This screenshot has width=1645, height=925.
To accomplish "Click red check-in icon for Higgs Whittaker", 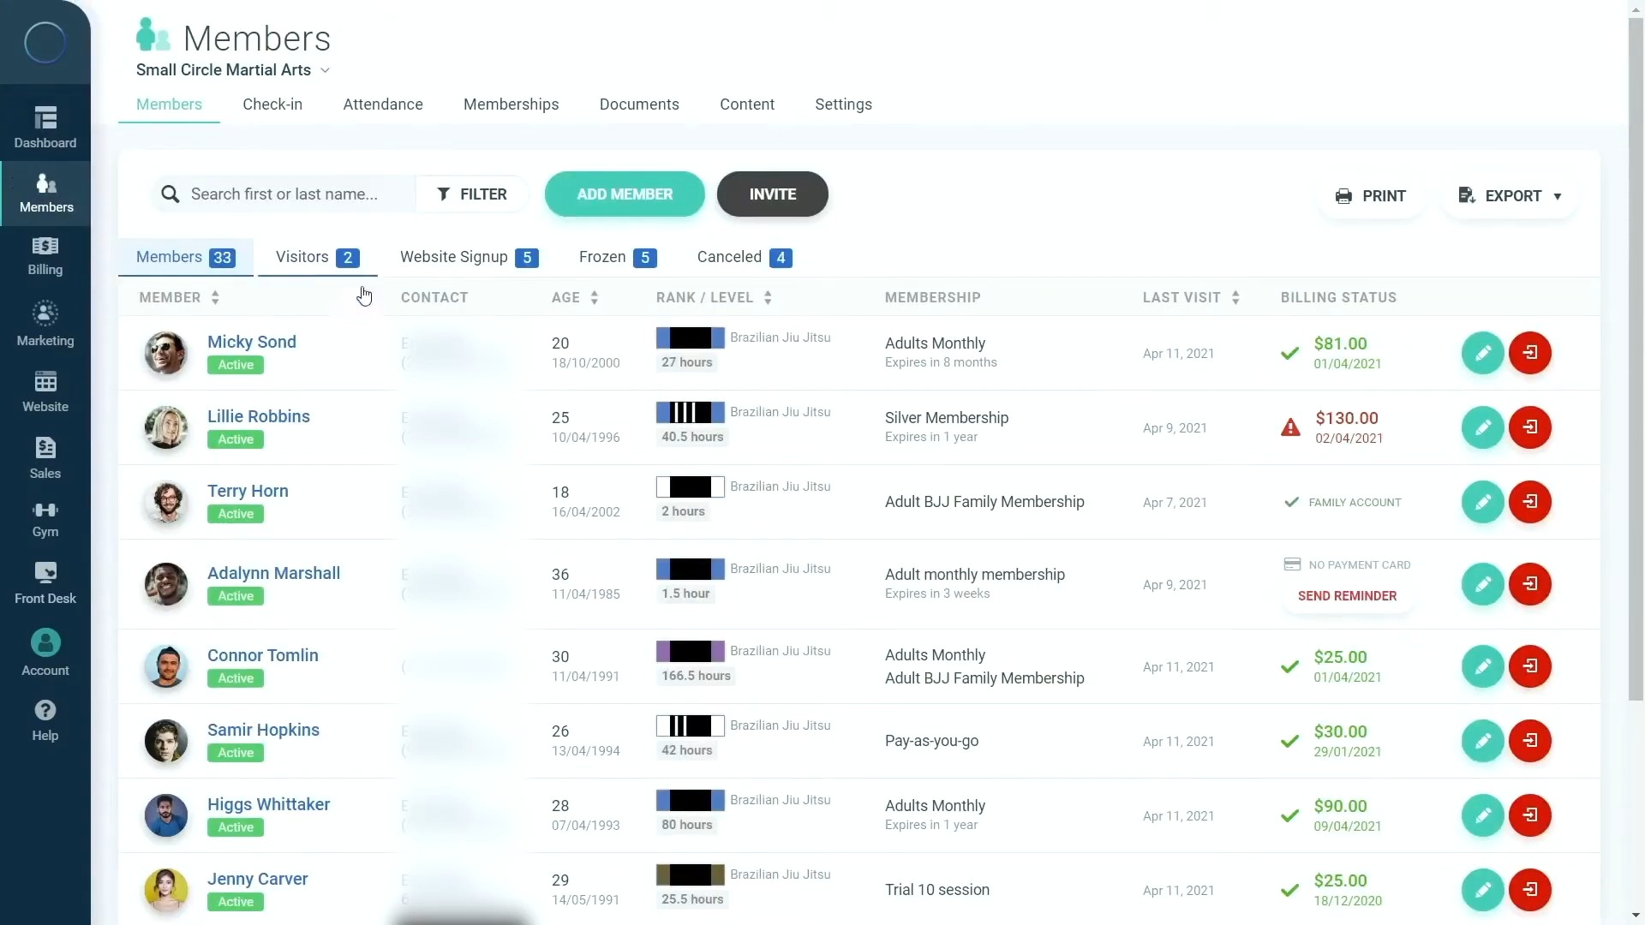I will (x=1530, y=815).
